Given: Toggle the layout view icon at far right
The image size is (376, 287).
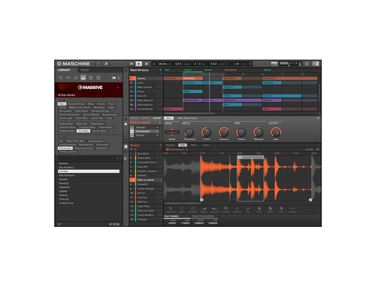Looking at the screenshot, I should coord(315,64).
